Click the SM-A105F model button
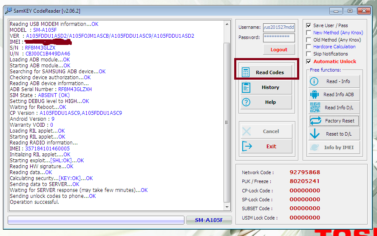The width and height of the screenshot is (377, 236). (209, 220)
